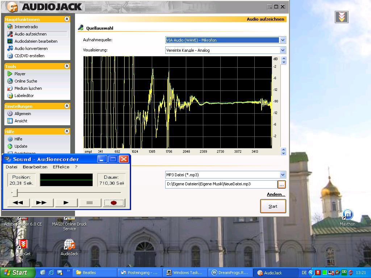
Task: Collapse the Einstellungen panel
Action: pyautogui.click(x=67, y=106)
